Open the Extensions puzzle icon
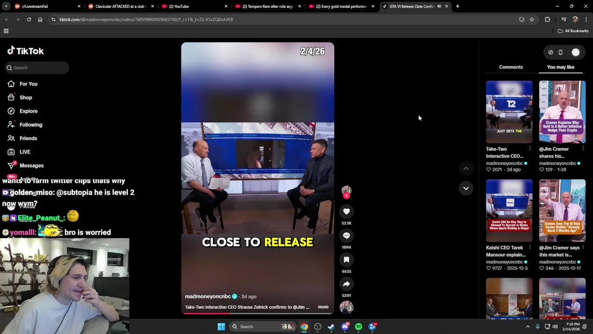This screenshot has width=593, height=334. click(547, 19)
